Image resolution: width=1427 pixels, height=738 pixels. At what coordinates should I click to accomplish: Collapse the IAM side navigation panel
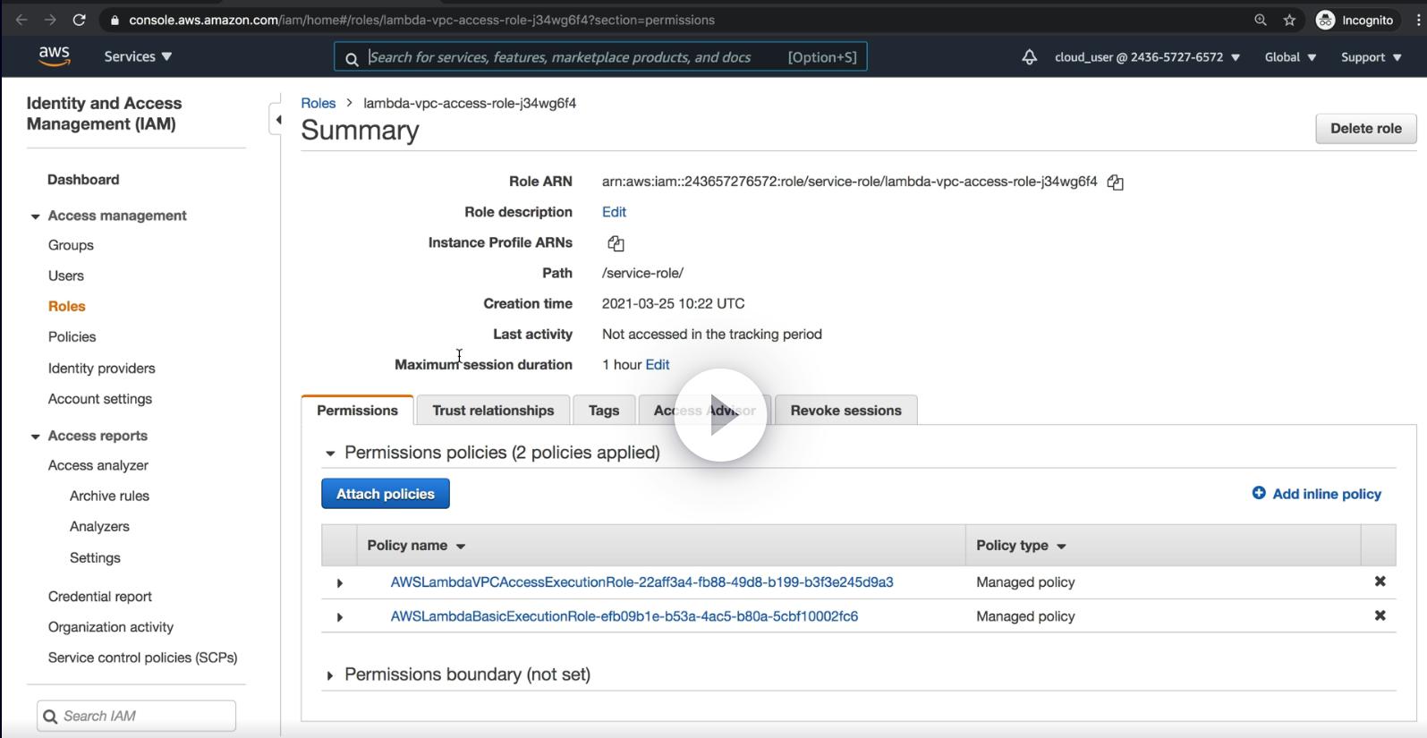coord(278,120)
